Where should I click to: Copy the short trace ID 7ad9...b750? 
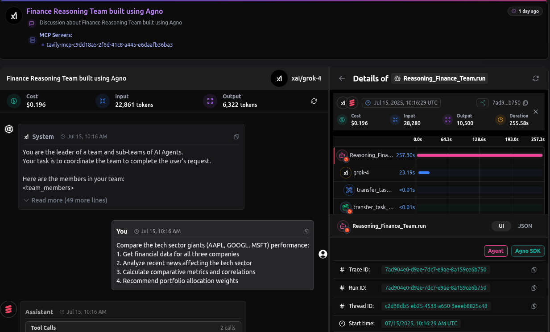[x=525, y=103]
